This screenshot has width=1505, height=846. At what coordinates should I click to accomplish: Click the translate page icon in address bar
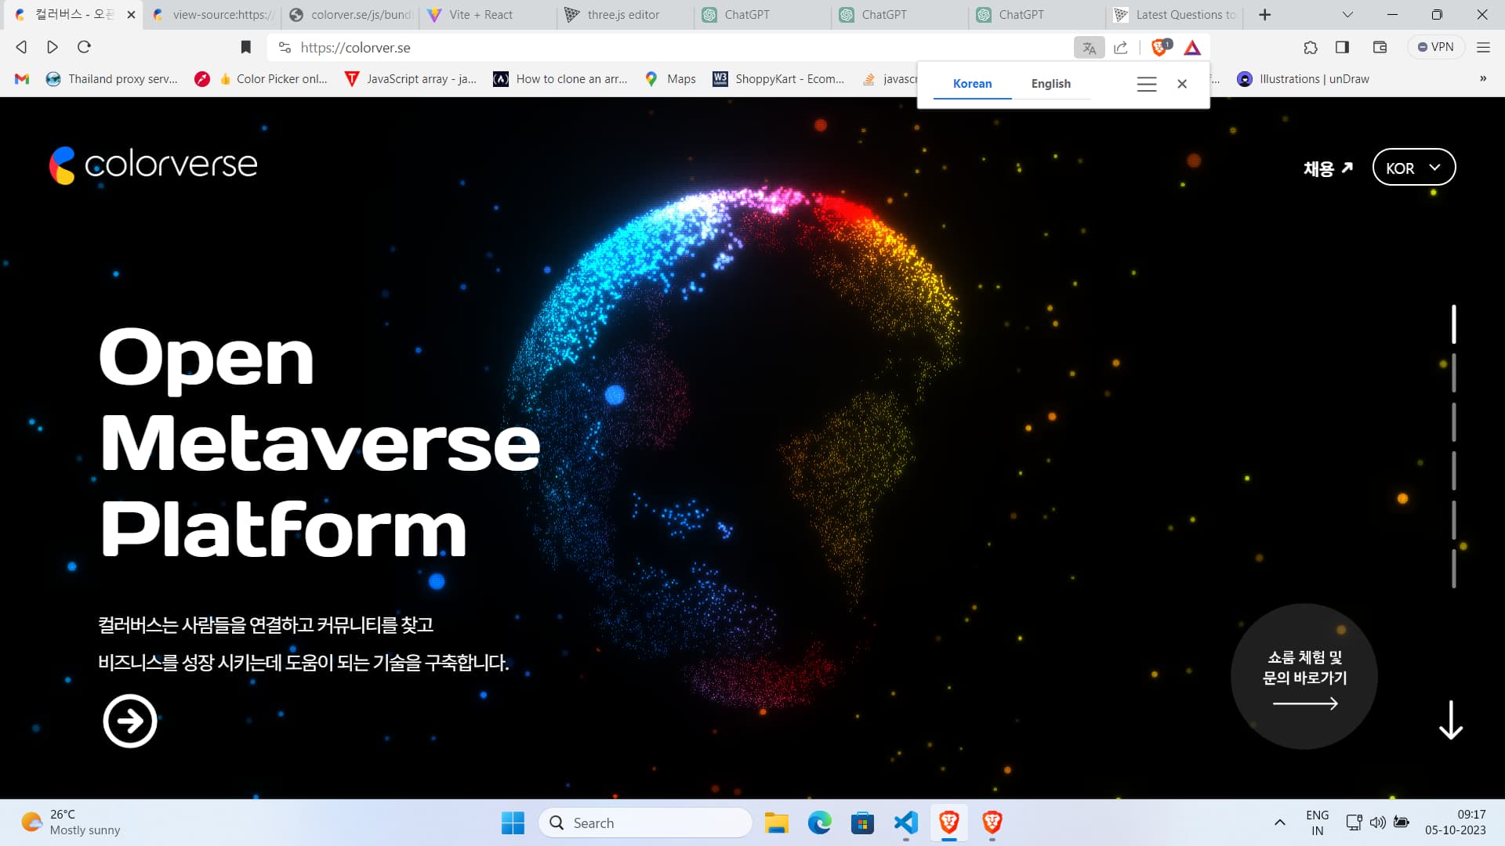(1089, 48)
